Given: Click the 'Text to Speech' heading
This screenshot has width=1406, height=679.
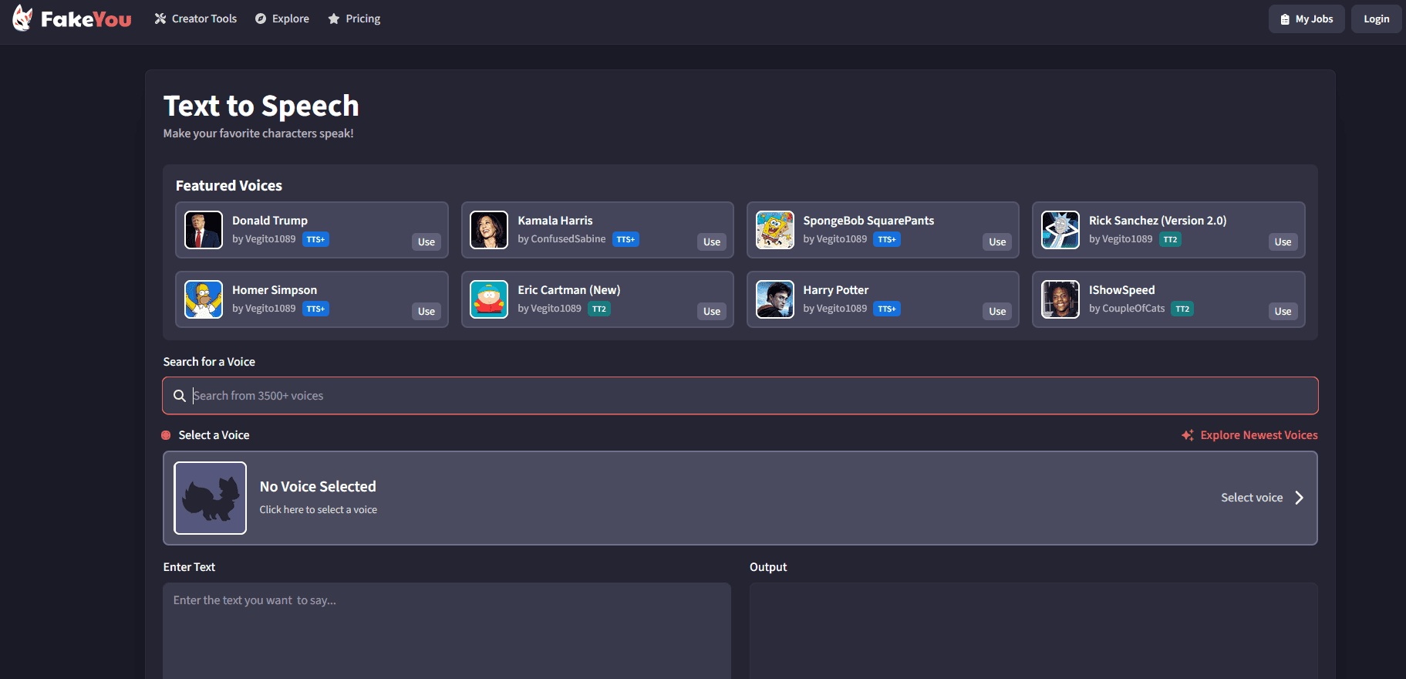Looking at the screenshot, I should (261, 106).
